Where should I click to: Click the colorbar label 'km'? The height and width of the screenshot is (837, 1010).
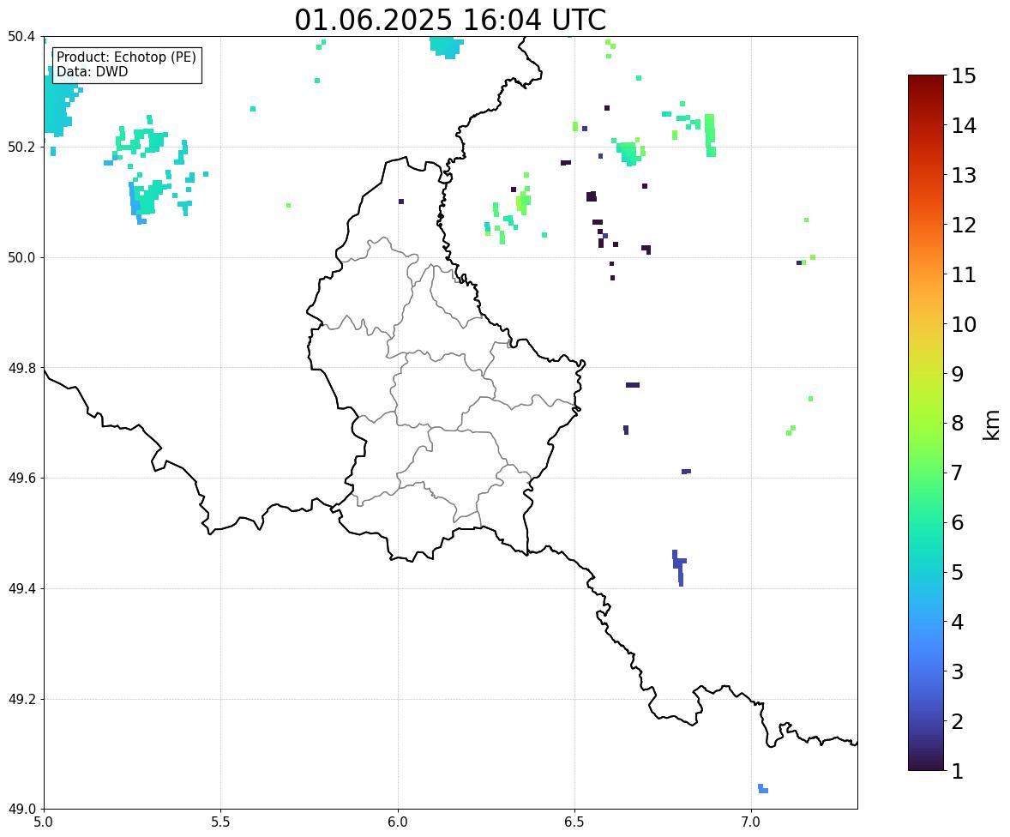point(991,425)
